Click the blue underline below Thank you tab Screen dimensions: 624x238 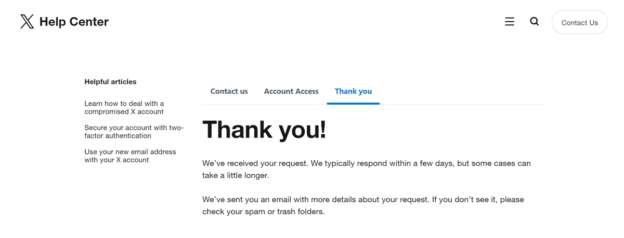click(353, 103)
